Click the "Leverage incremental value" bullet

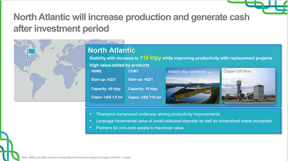pos(184,121)
